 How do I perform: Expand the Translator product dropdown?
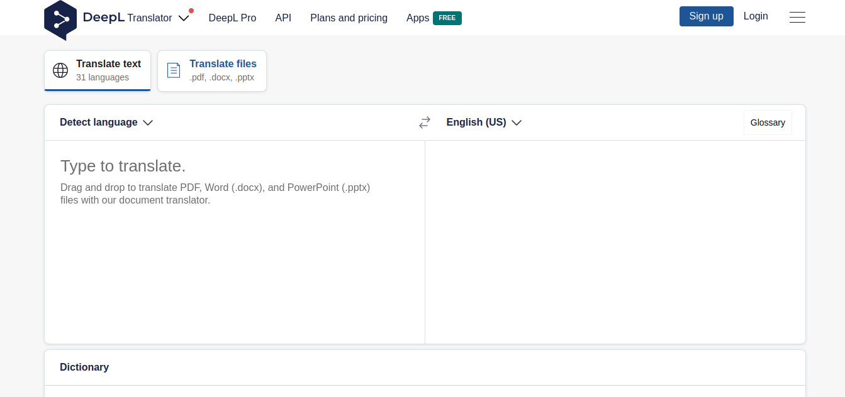coord(183,18)
